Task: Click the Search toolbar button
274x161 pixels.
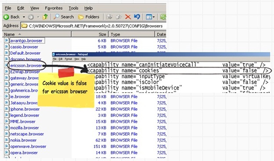Action: click(64, 17)
